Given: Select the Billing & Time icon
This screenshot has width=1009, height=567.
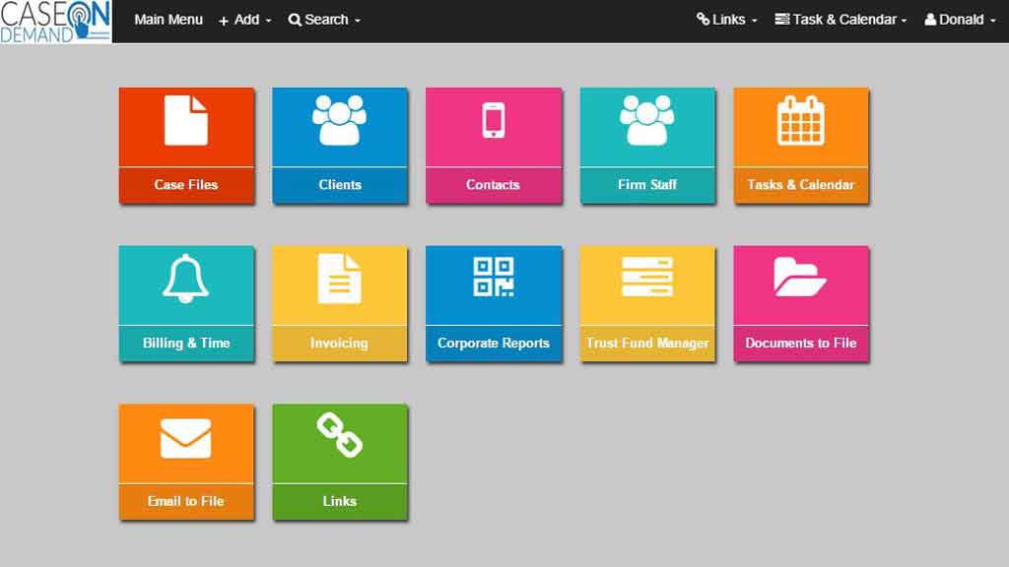Looking at the screenshot, I should point(186,302).
